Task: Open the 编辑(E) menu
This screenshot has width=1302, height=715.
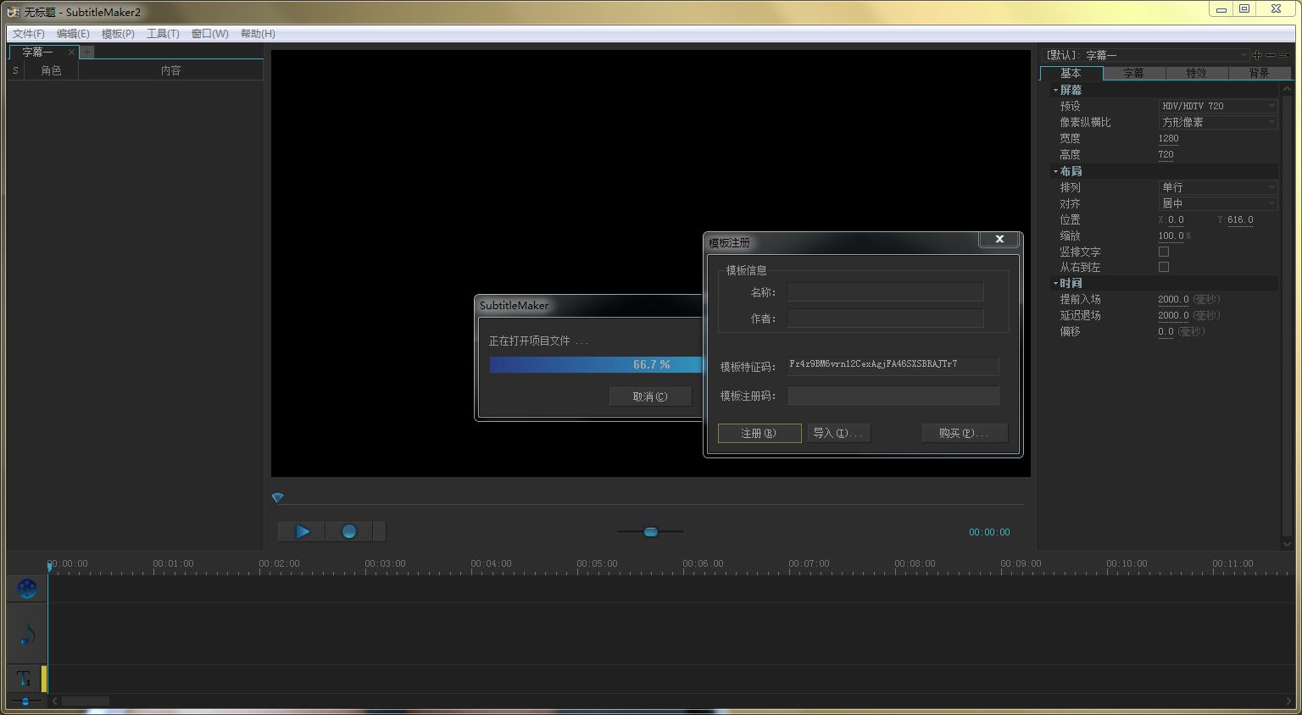Action: 73,34
